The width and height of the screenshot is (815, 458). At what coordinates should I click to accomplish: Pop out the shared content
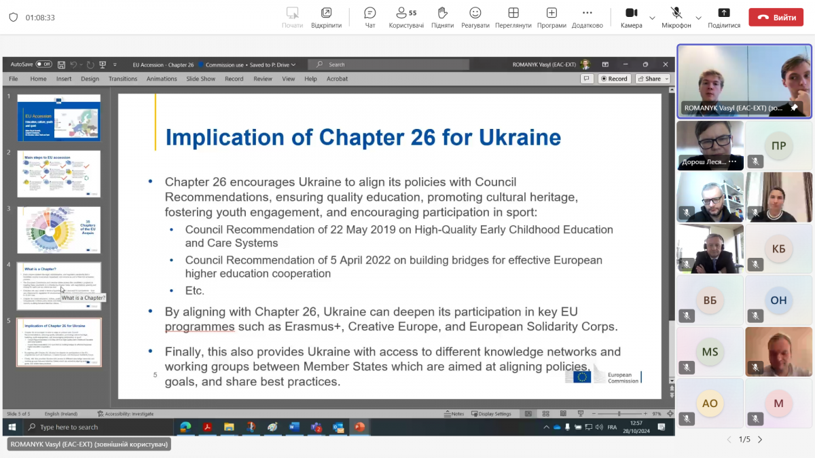coord(326,18)
